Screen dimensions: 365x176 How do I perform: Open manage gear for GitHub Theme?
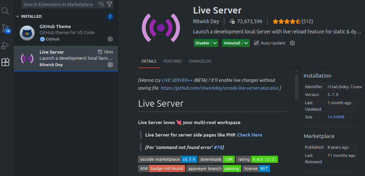coord(110,39)
